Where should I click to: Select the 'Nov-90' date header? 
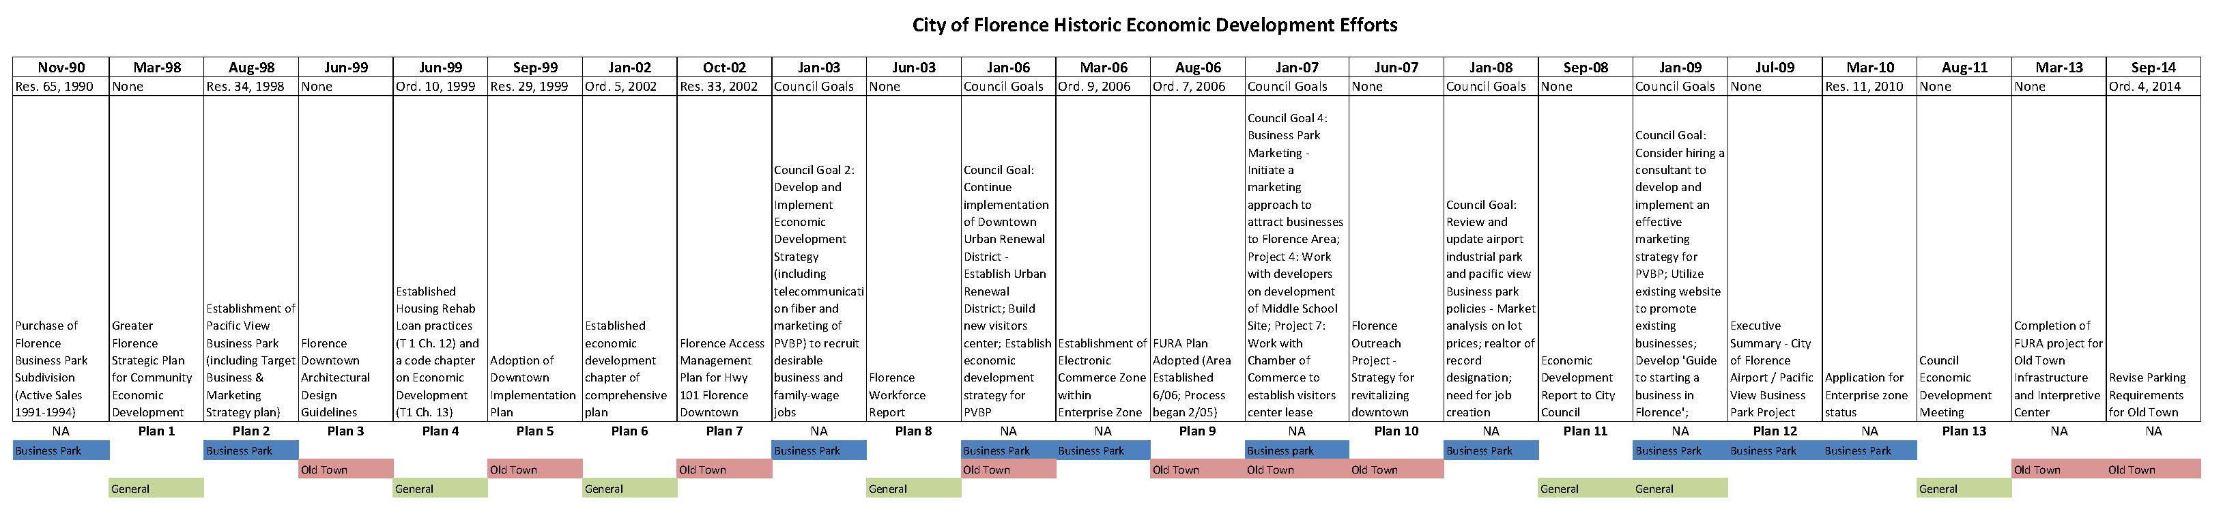point(61,68)
